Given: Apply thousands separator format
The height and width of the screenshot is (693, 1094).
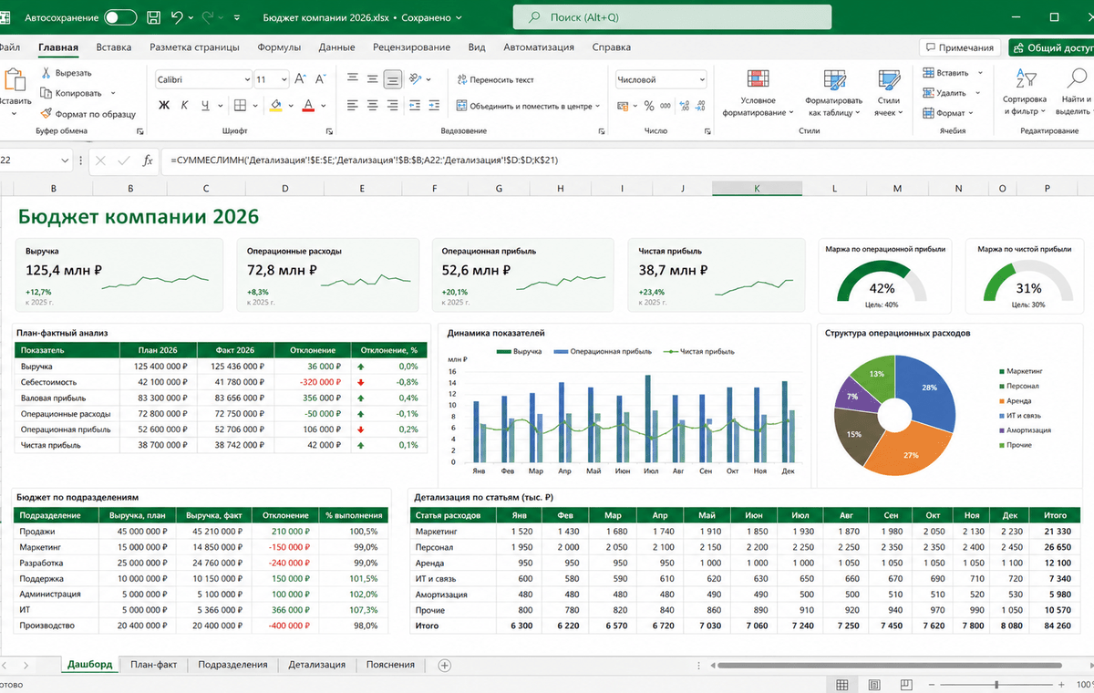Looking at the screenshot, I should click(x=666, y=106).
